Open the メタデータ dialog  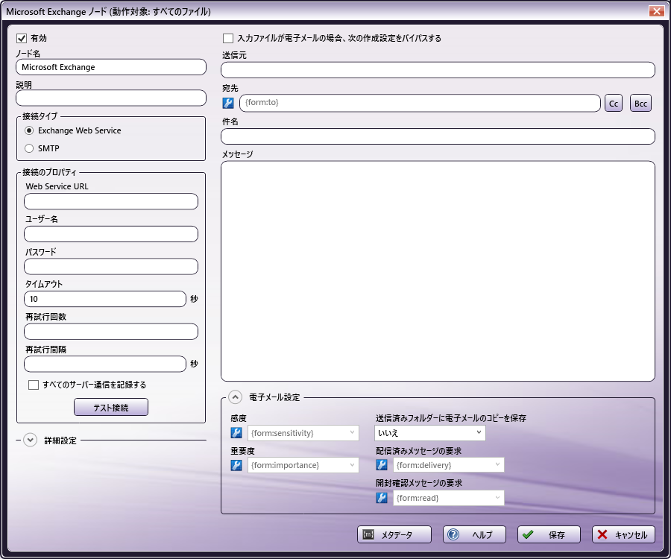point(394,534)
